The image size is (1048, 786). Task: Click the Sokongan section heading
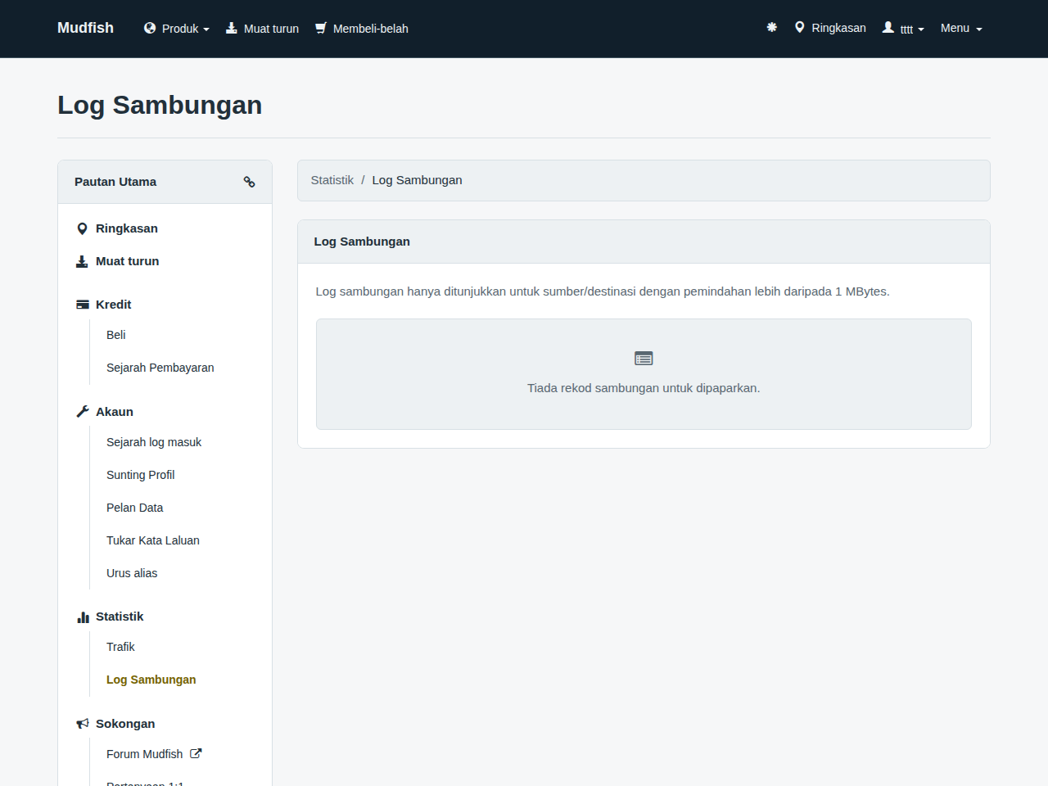pyautogui.click(x=125, y=724)
